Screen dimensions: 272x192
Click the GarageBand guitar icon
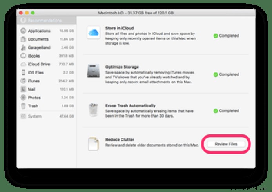point(23,47)
